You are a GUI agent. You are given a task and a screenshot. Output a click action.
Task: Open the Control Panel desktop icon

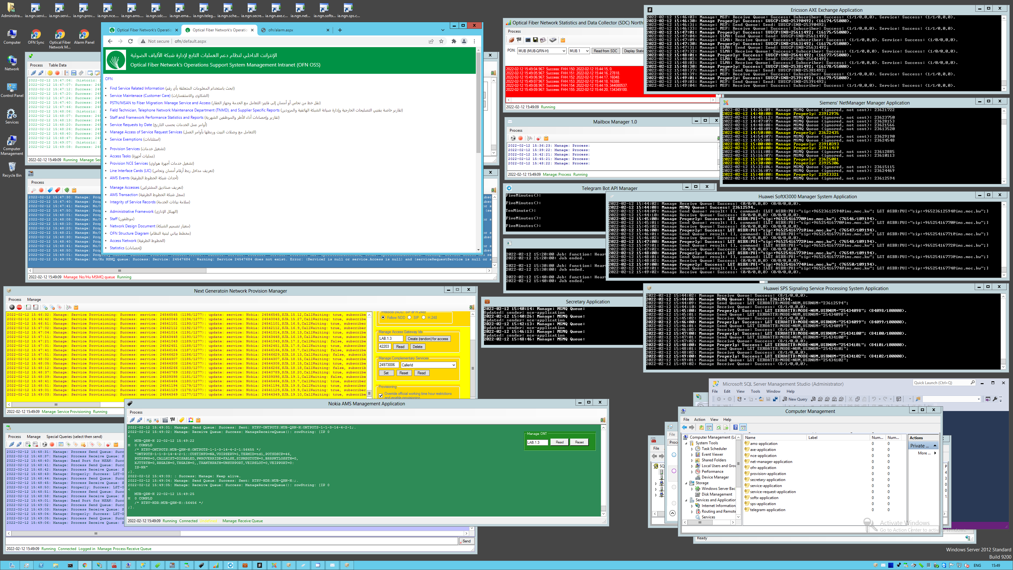point(12,90)
